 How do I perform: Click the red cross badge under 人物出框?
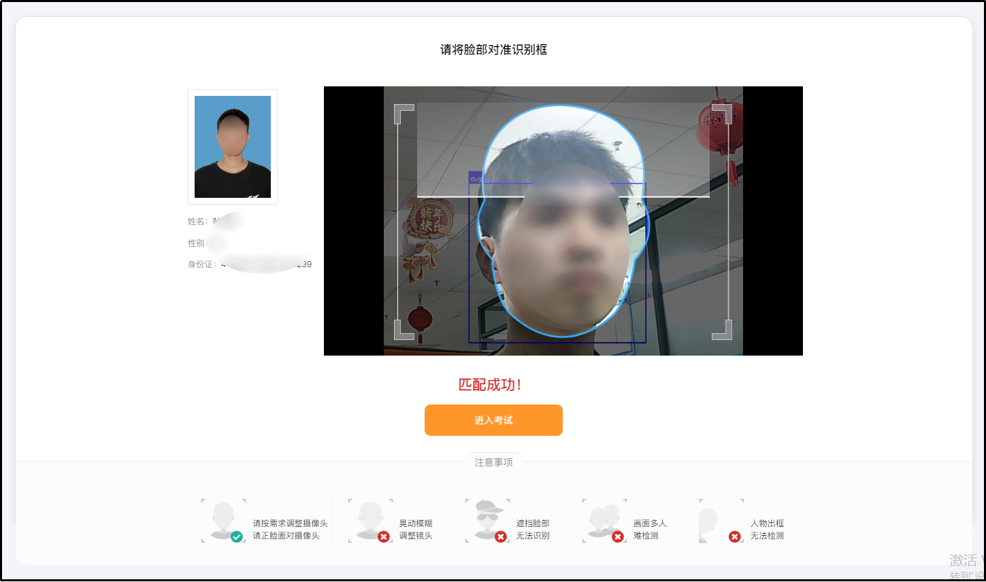click(x=734, y=536)
